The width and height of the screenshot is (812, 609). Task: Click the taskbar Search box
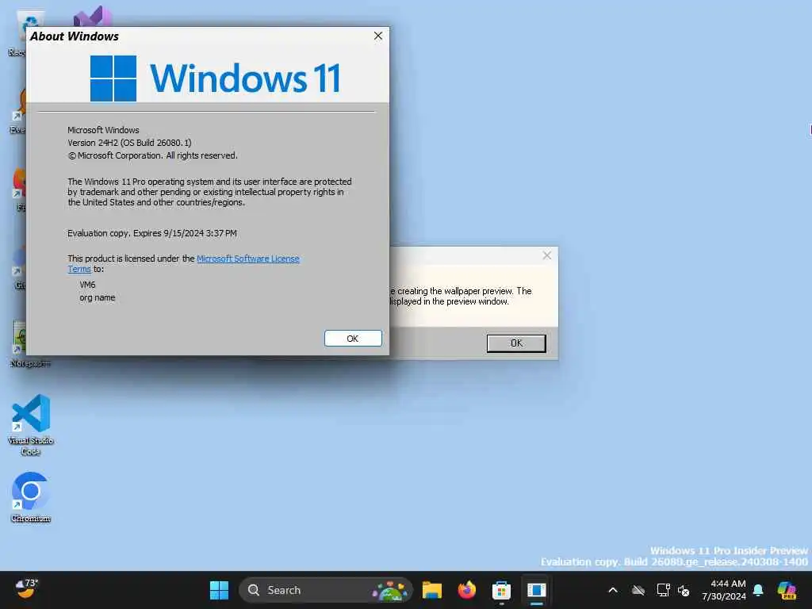[x=325, y=590]
